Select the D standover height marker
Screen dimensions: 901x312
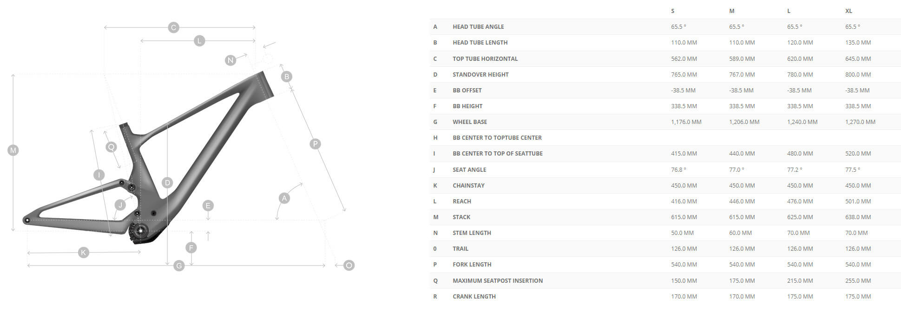click(x=167, y=182)
